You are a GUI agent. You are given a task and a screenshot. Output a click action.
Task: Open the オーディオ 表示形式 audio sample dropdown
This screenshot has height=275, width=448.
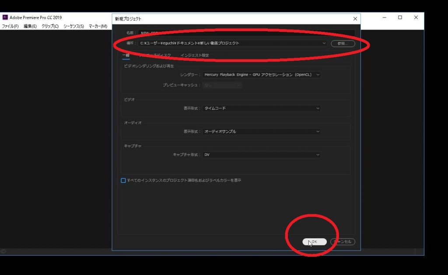point(318,131)
